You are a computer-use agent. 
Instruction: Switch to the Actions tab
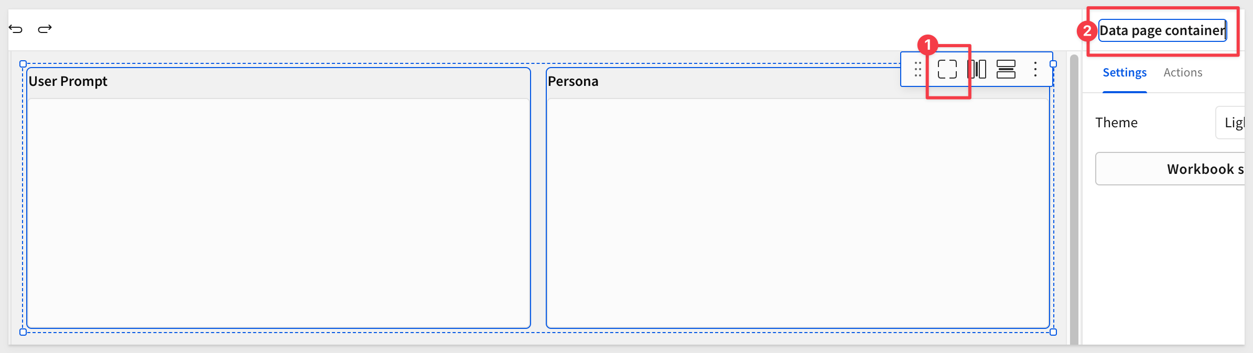1183,73
